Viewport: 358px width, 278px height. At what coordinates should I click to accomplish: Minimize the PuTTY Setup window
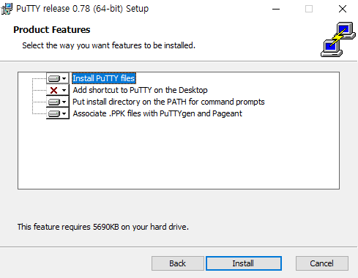click(x=276, y=9)
